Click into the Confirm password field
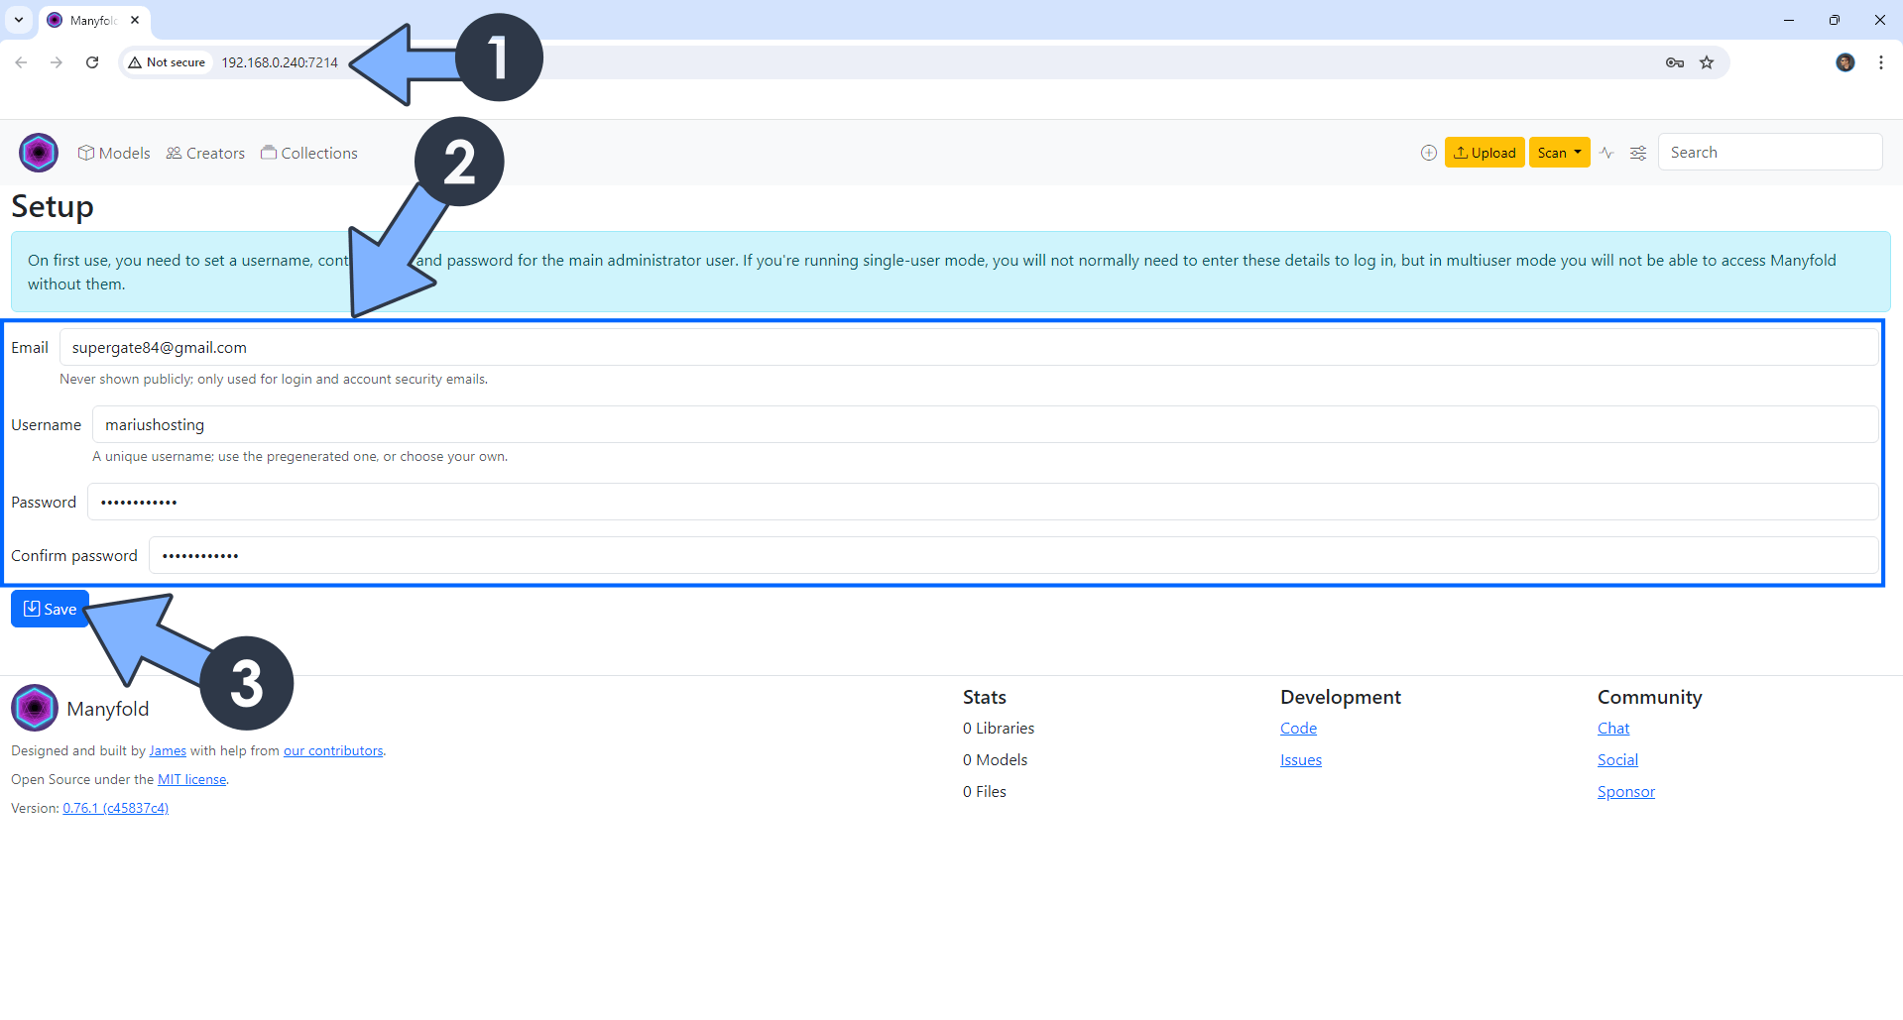Image resolution: width=1903 pixels, height=1020 pixels. tap(1012, 556)
